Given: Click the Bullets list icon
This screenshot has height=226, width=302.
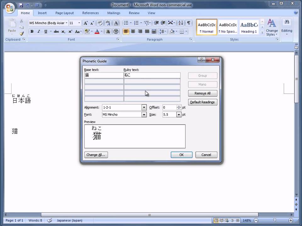Looking at the screenshot, I should pos(126,23).
